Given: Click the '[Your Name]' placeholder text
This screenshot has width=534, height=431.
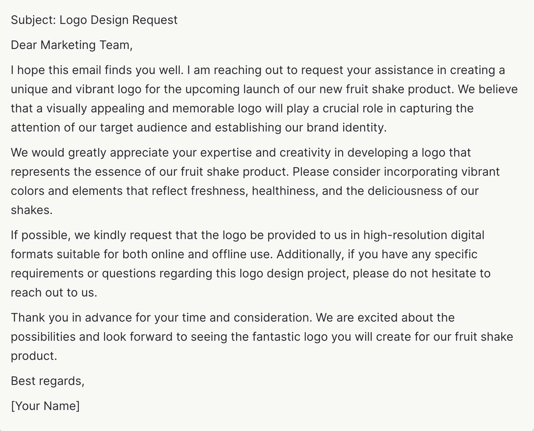Looking at the screenshot, I should (x=45, y=406).
